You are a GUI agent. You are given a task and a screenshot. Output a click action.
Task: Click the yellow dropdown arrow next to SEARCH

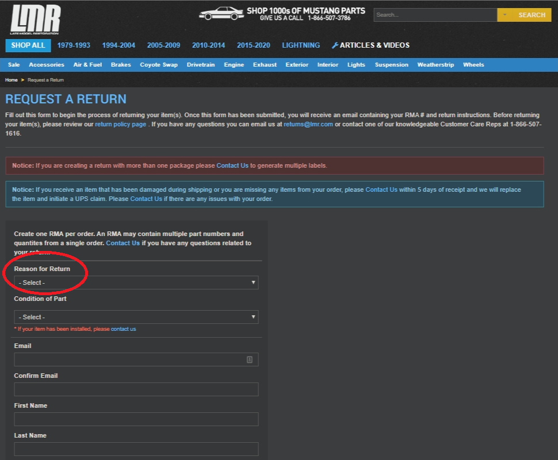505,14
